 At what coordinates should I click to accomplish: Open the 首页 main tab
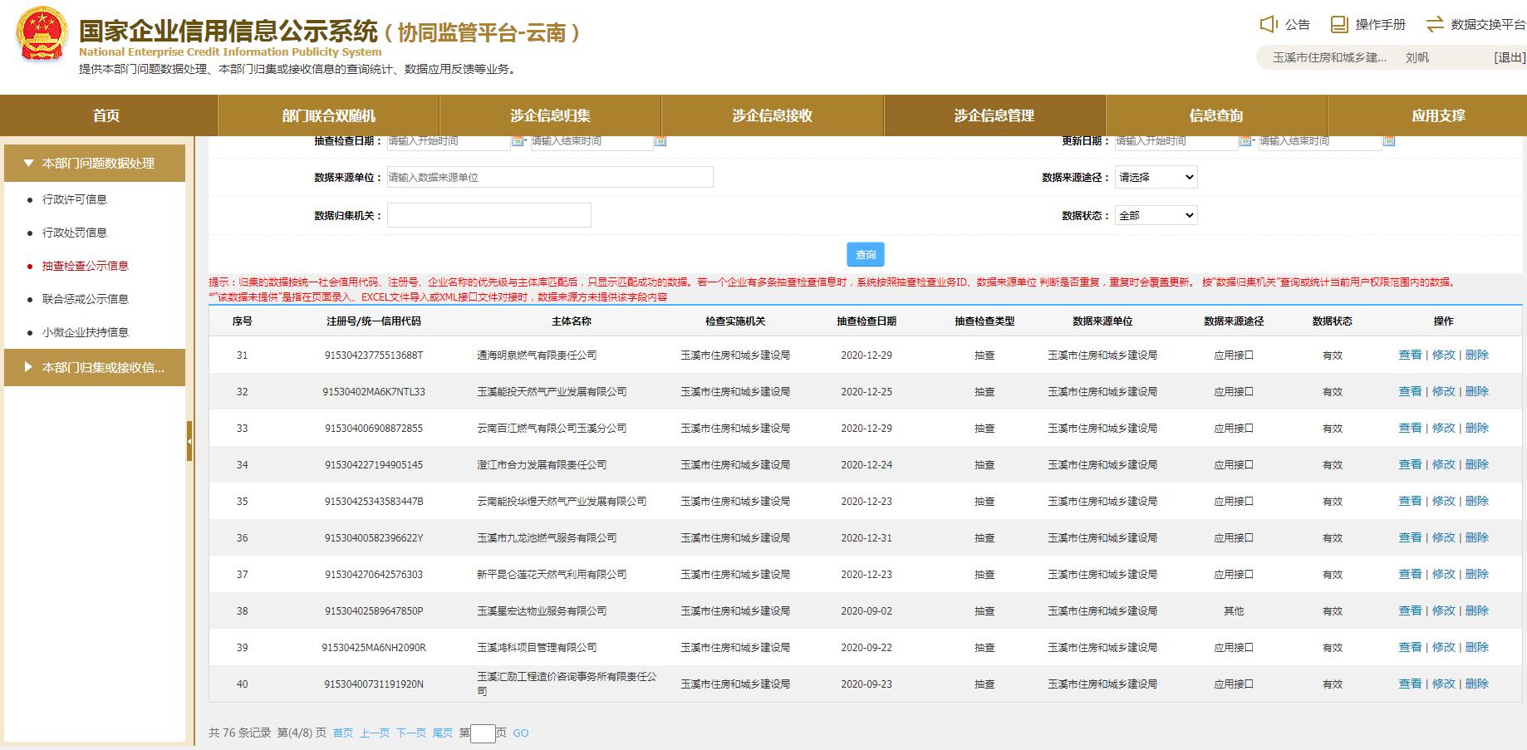(x=108, y=115)
